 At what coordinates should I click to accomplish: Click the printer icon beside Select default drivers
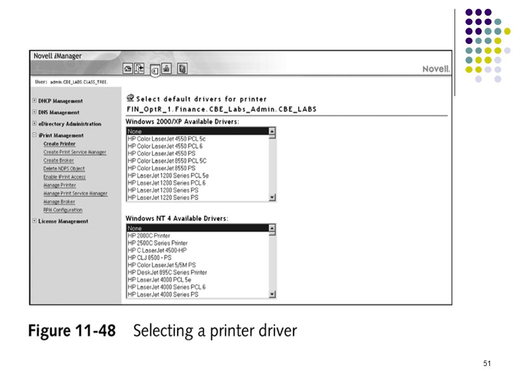(130, 98)
